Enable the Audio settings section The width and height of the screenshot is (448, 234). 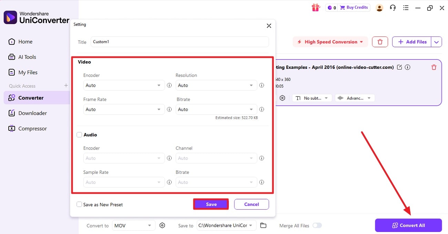click(x=79, y=135)
